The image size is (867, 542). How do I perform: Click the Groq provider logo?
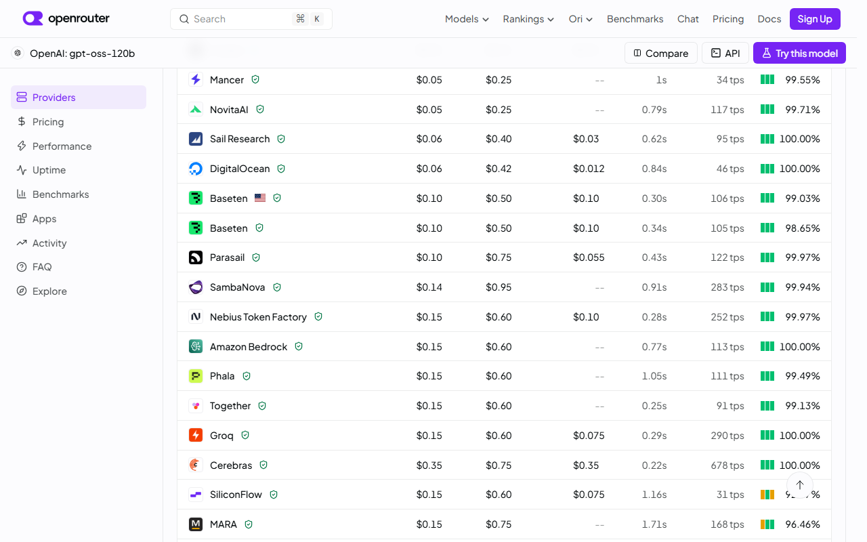pos(196,436)
